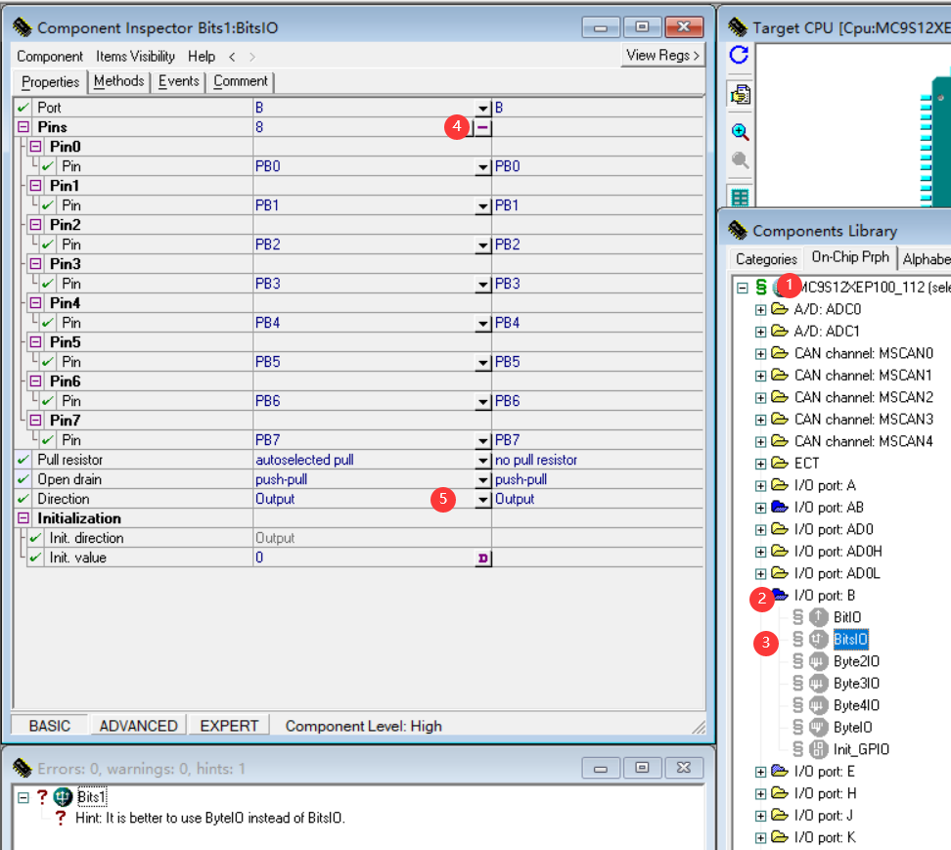Open the Help menu in Component Inspector
This screenshot has width=951, height=850.
[202, 57]
